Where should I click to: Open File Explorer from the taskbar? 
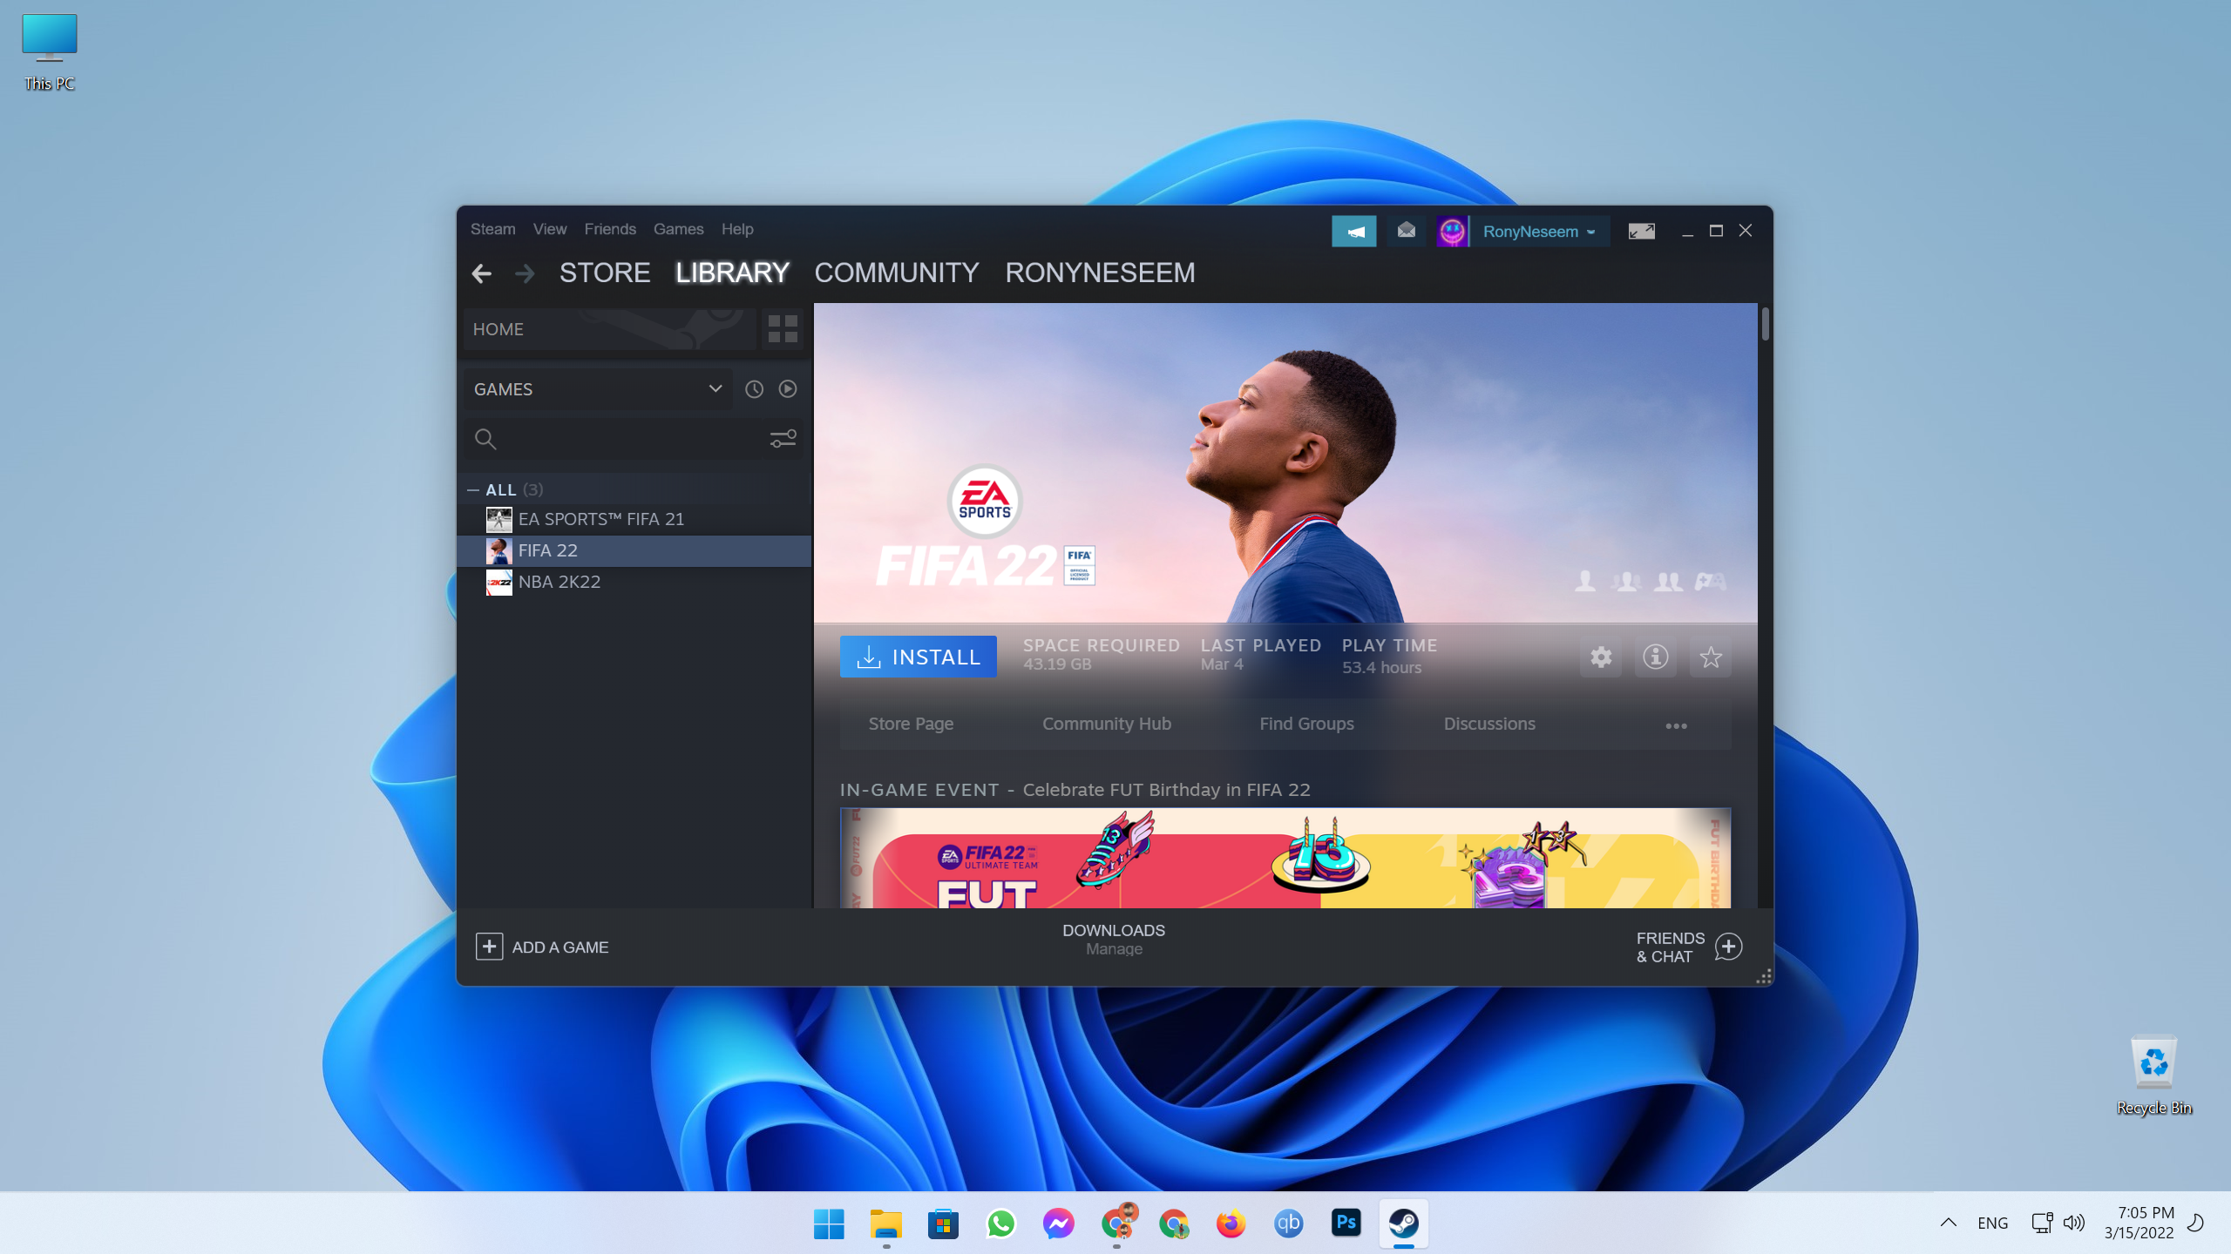point(885,1224)
